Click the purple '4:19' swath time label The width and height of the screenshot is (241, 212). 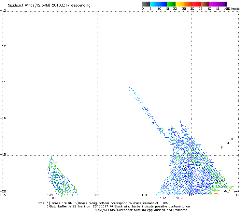(179, 198)
